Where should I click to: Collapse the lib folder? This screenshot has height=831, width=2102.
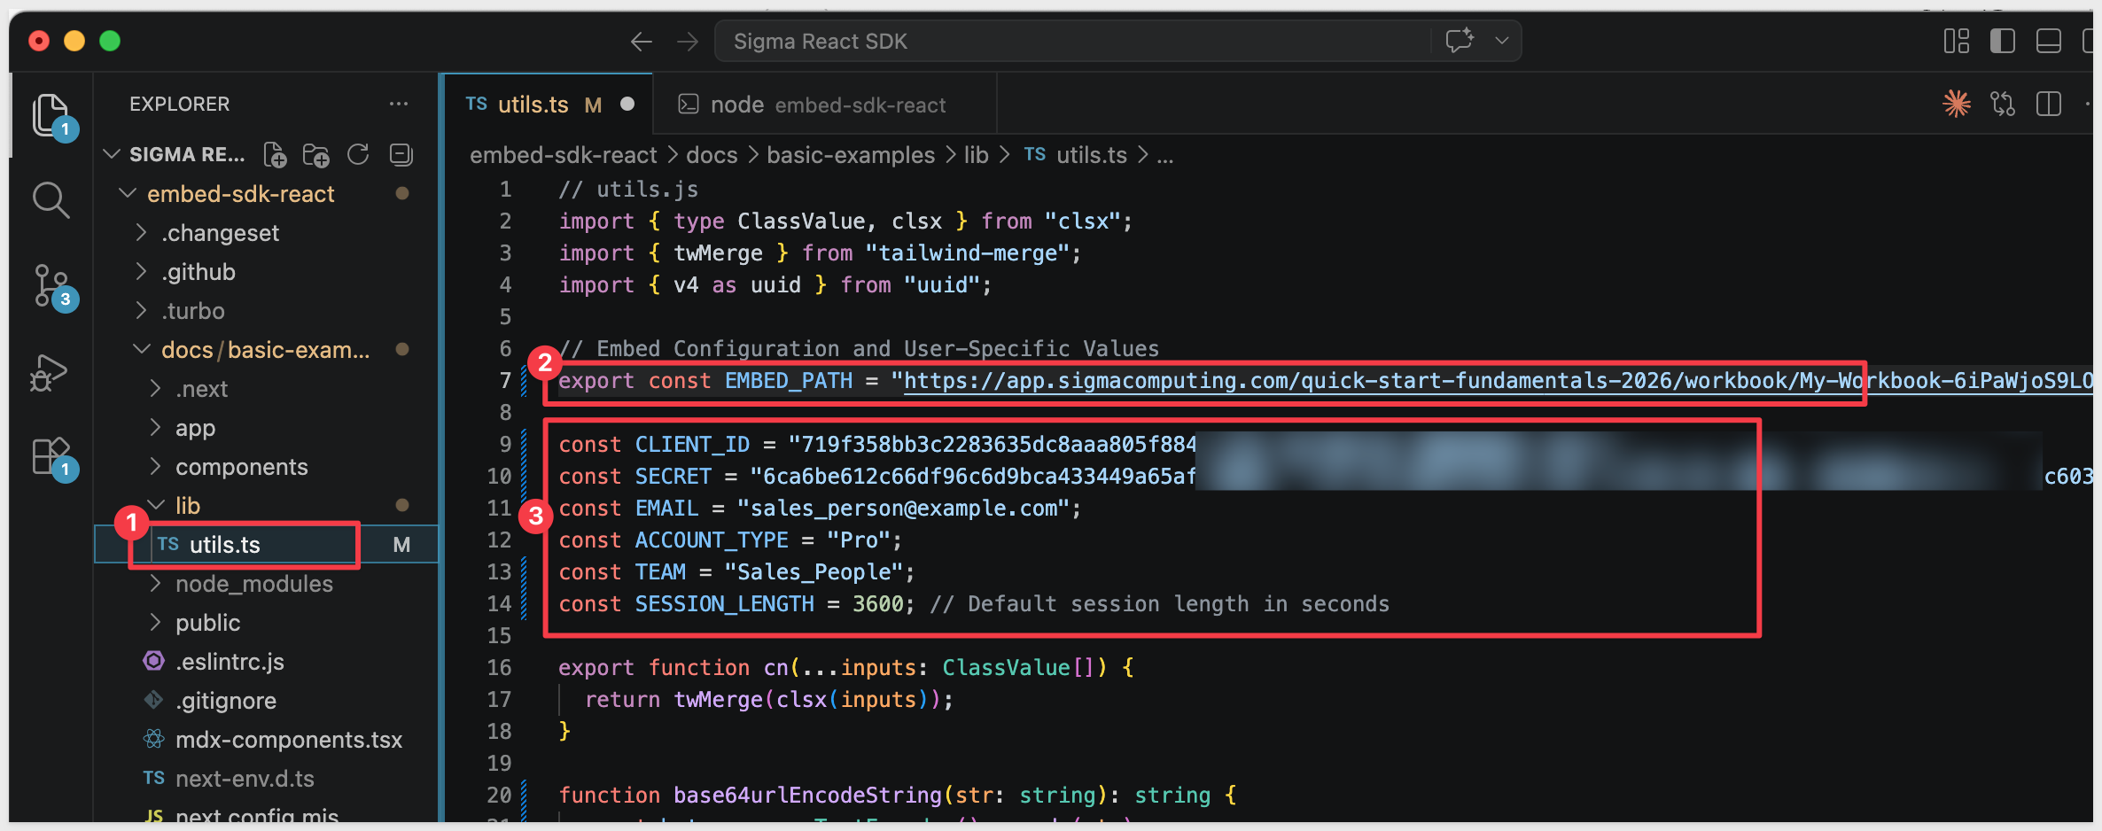click(187, 506)
